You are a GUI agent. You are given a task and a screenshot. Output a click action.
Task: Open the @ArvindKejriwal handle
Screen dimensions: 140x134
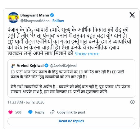point(63,66)
